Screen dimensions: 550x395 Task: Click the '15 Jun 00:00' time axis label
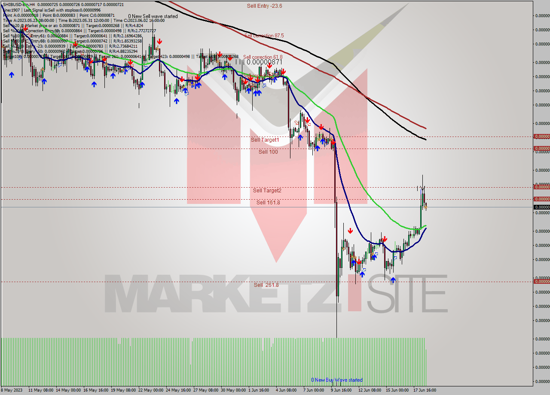pyautogui.click(x=397, y=390)
